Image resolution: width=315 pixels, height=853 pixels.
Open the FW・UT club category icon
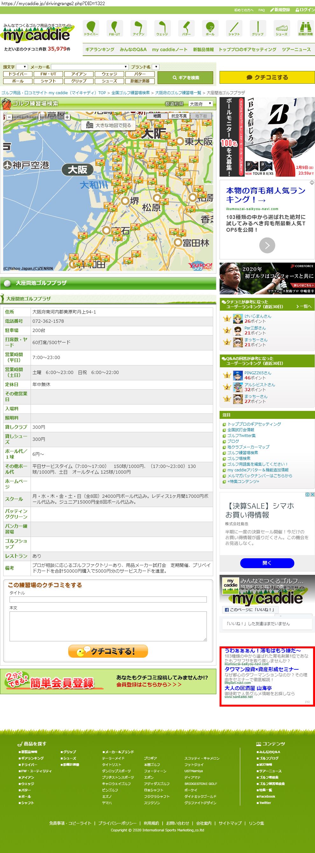(115, 28)
